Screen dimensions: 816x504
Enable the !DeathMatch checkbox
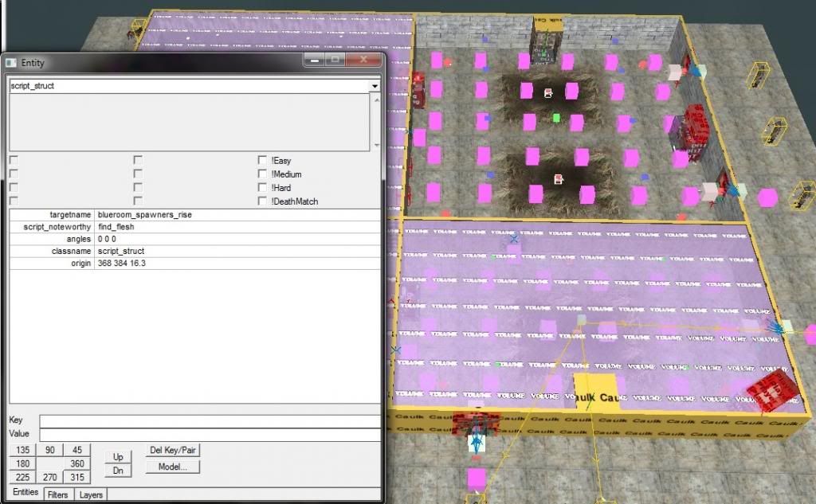tap(262, 201)
